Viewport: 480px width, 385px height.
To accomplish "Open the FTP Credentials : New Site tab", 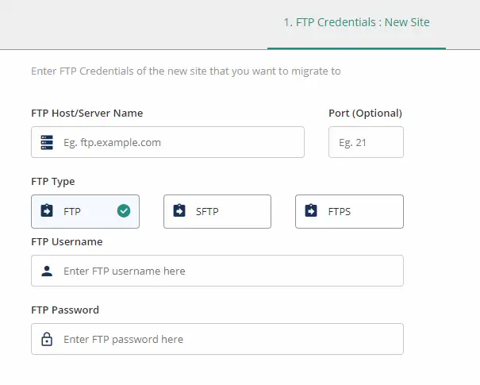I will coord(357,22).
